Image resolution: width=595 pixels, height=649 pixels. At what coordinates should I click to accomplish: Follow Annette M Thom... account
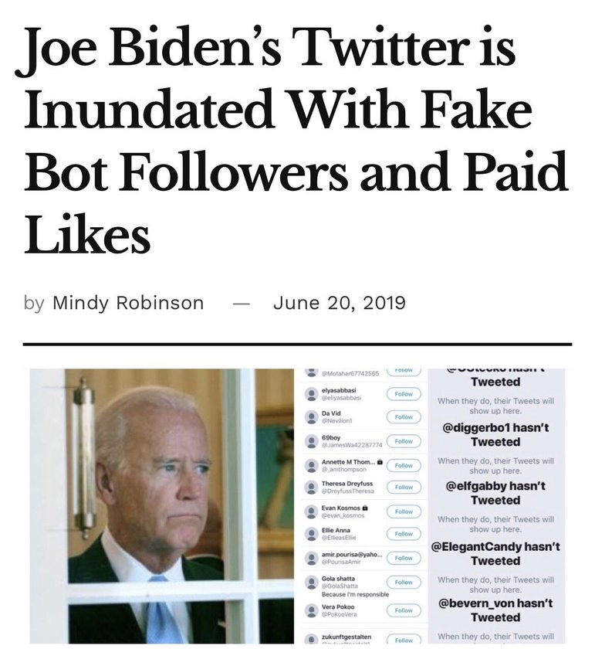tap(404, 465)
